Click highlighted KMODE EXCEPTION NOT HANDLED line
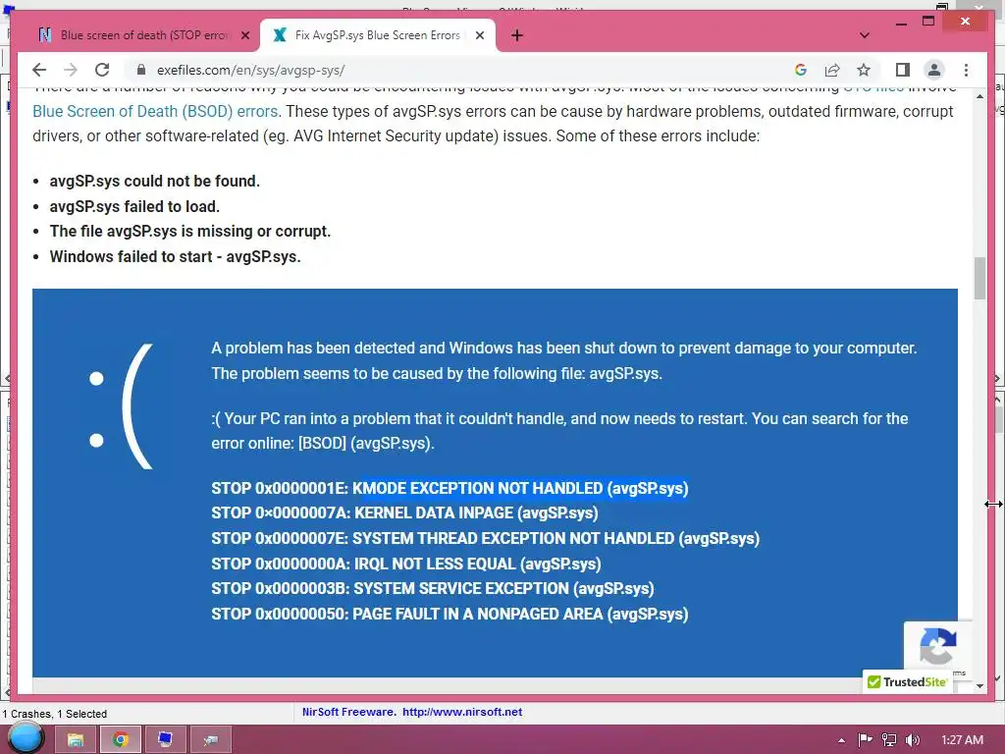This screenshot has width=1005, height=754. [450, 488]
